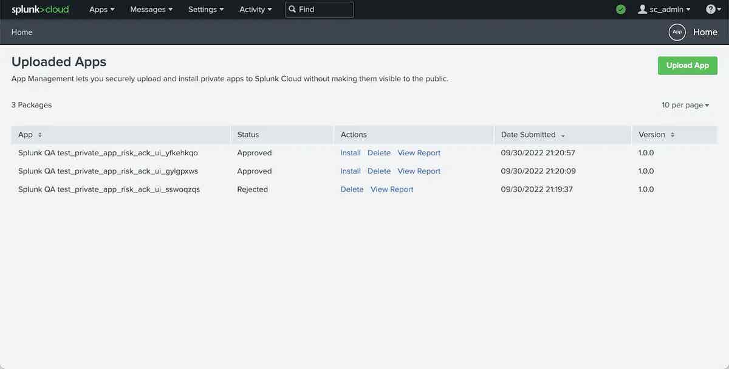This screenshot has height=369, width=729.
Task: Delete the rejected sswoqzqs app
Action: 352,189
